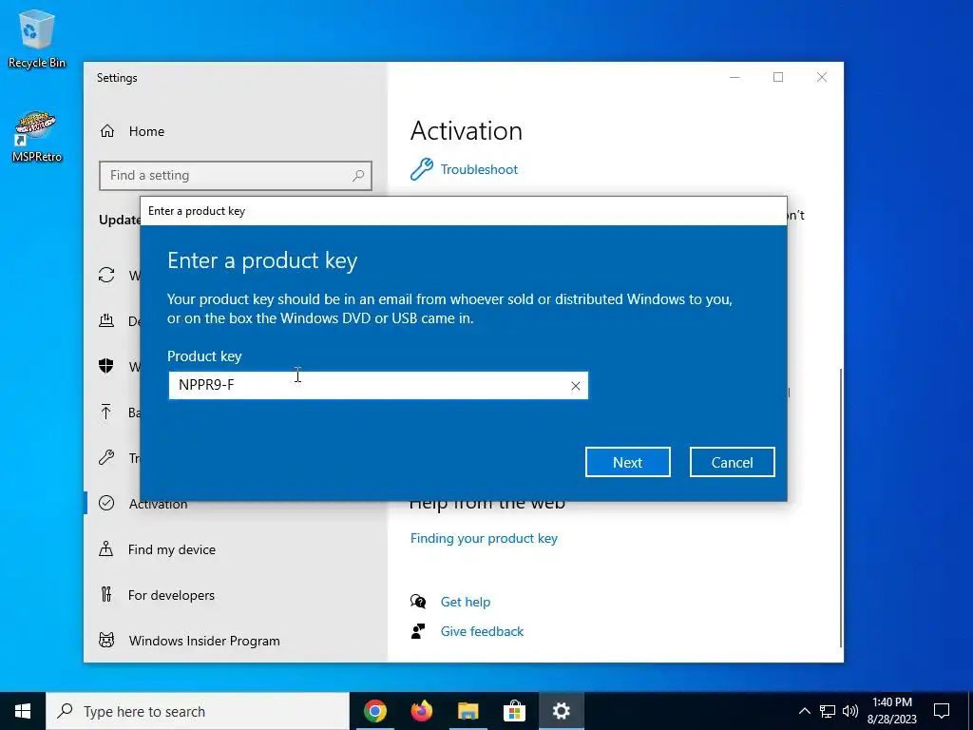Screen dimensions: 973x730
Task: Select the Recycle Bin desktop icon
Action: coord(37,39)
